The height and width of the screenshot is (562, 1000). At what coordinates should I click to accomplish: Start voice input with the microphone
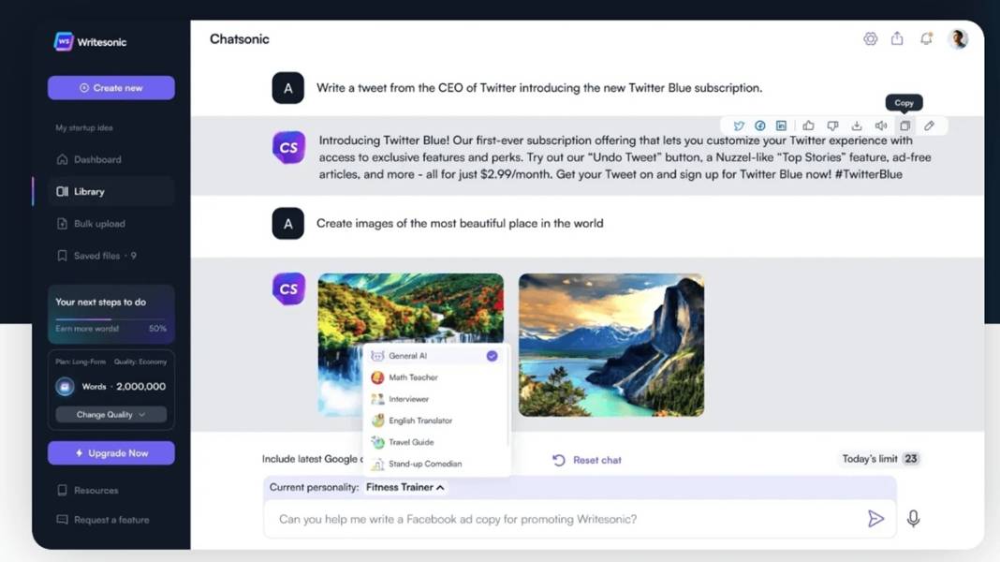(913, 519)
